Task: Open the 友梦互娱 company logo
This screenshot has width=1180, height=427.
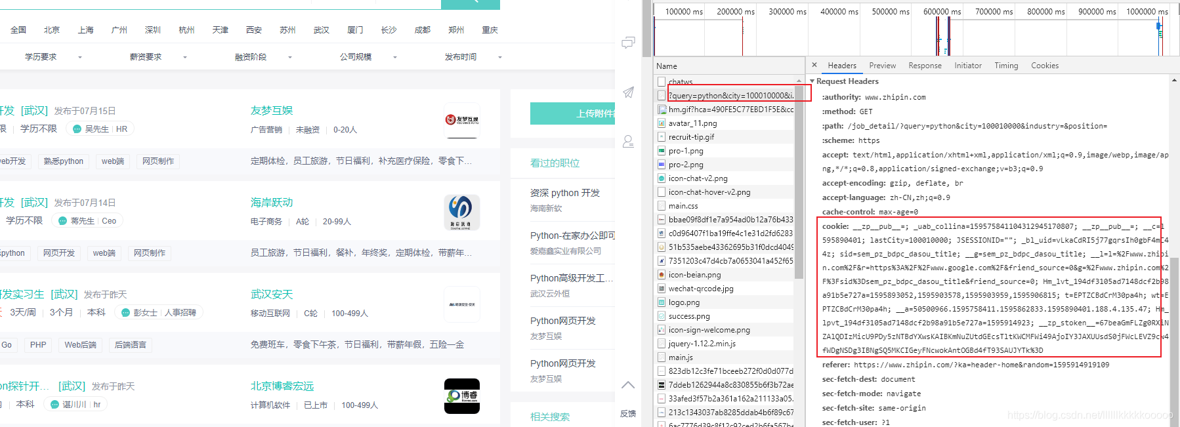Action: [x=462, y=120]
